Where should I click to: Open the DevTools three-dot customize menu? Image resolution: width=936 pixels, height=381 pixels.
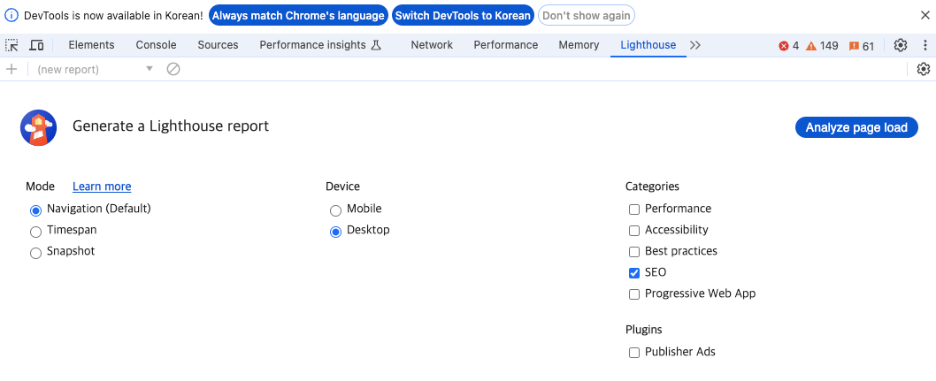(925, 45)
